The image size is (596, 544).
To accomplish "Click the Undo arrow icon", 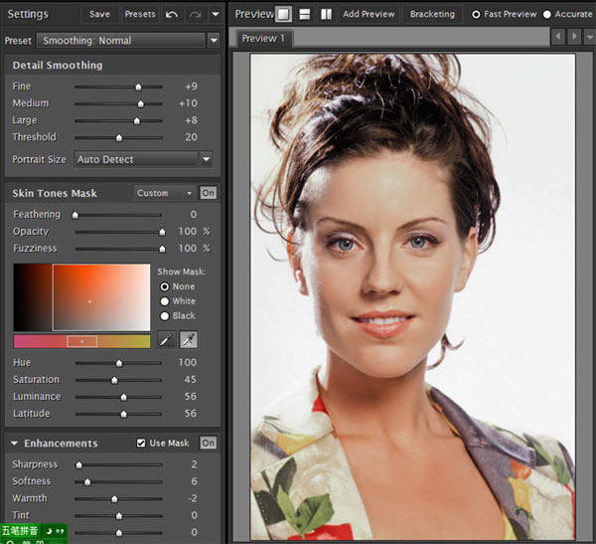I will (172, 14).
